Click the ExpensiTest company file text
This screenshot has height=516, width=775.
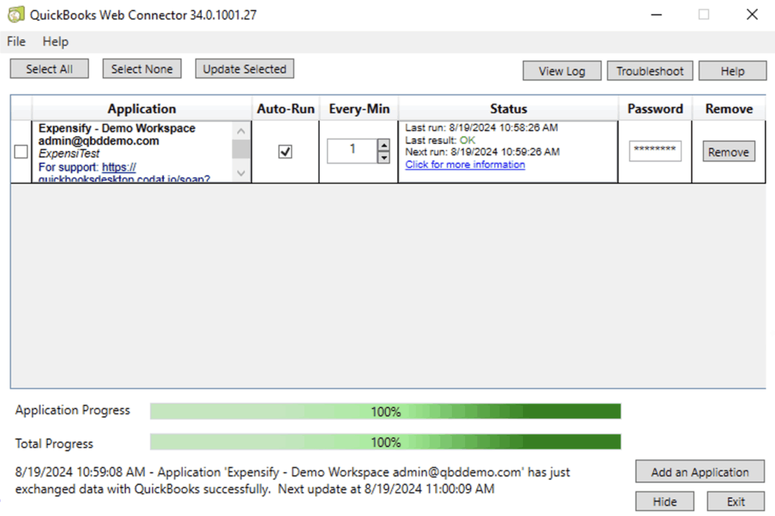pyautogui.click(x=69, y=154)
